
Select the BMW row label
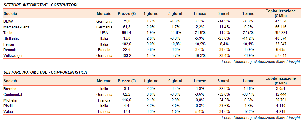tap(8, 21)
